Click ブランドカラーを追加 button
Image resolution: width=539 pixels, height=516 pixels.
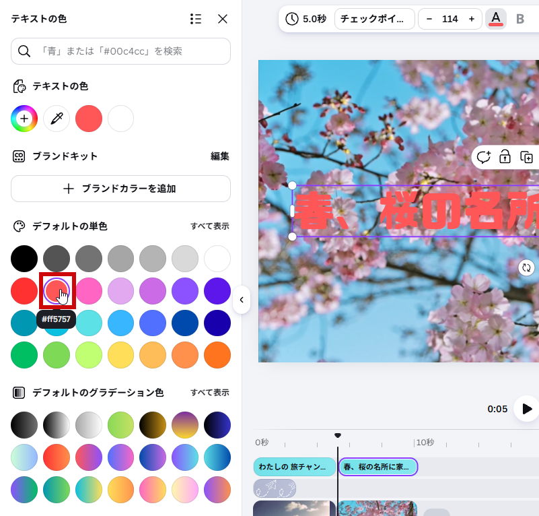tap(120, 189)
